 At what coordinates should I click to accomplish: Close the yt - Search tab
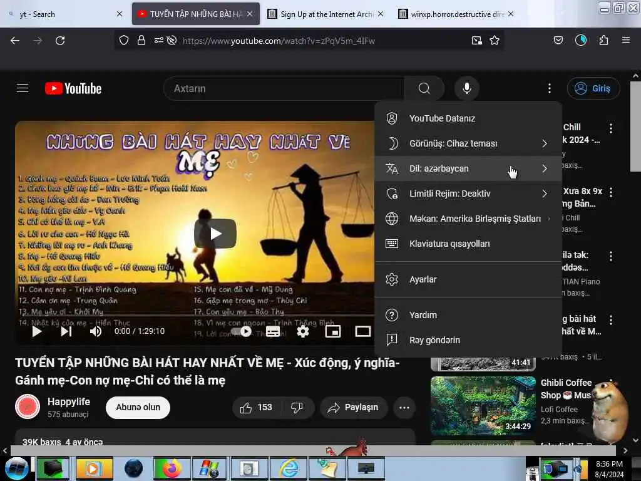pos(120,14)
